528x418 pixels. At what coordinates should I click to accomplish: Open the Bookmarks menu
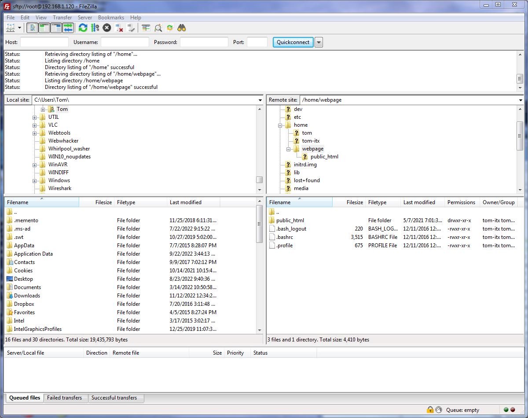tap(111, 18)
